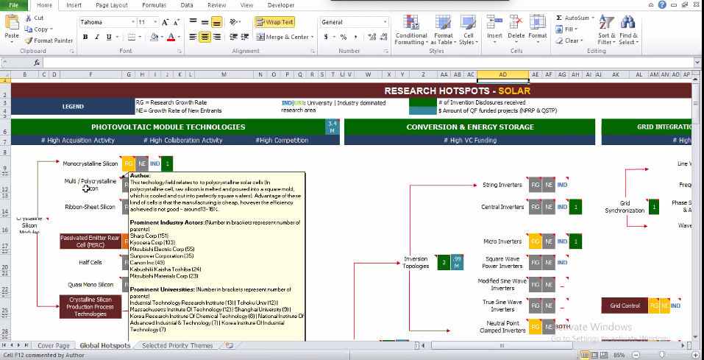Click Decrease Decimal icon
This screenshot has height=360, width=704.
pyautogui.click(x=383, y=37)
